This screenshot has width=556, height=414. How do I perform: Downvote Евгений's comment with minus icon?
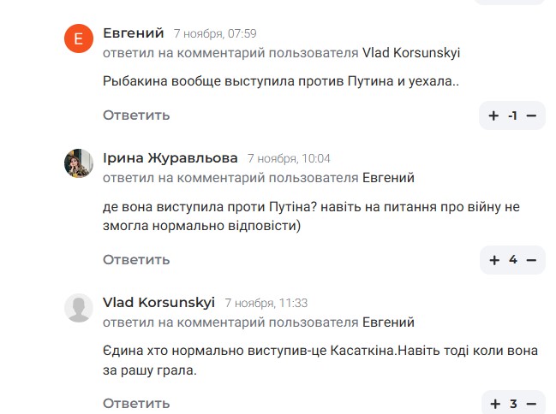click(x=531, y=115)
